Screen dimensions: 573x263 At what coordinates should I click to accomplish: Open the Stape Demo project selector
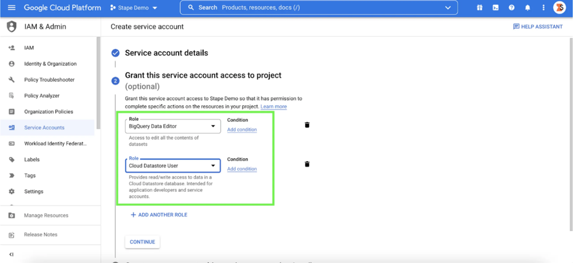tap(134, 8)
